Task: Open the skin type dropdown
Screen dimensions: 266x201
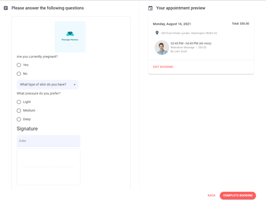Action: (48, 85)
